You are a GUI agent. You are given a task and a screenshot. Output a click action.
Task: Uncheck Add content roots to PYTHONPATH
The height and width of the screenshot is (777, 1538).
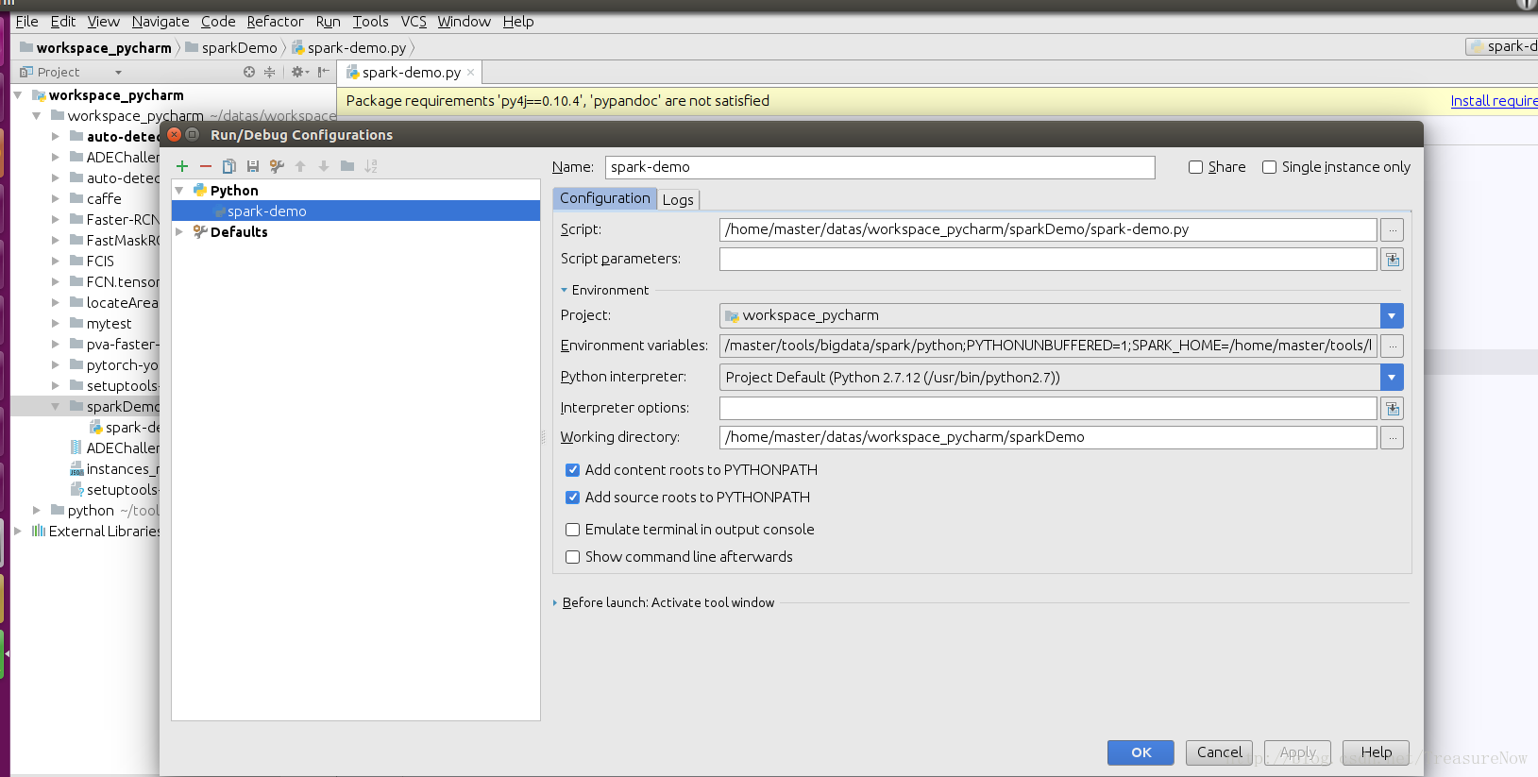pyautogui.click(x=572, y=470)
